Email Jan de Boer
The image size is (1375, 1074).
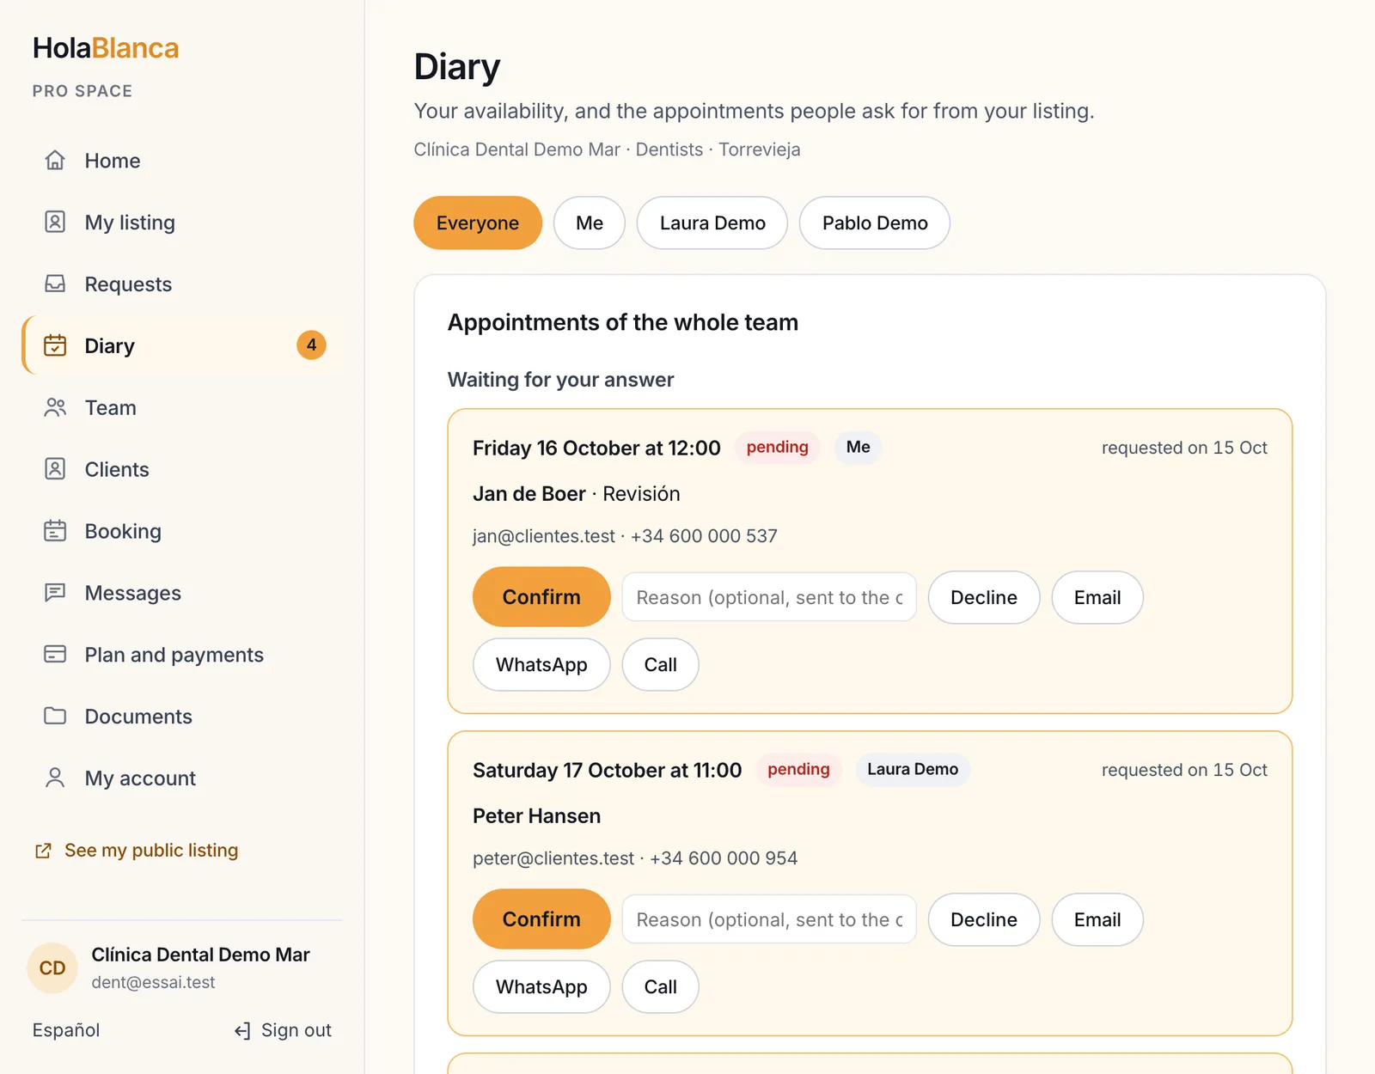point(1097,597)
